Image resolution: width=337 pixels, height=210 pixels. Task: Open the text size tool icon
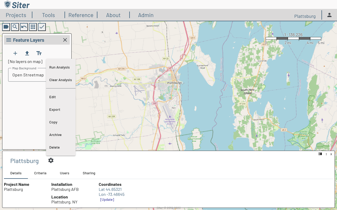click(39, 53)
